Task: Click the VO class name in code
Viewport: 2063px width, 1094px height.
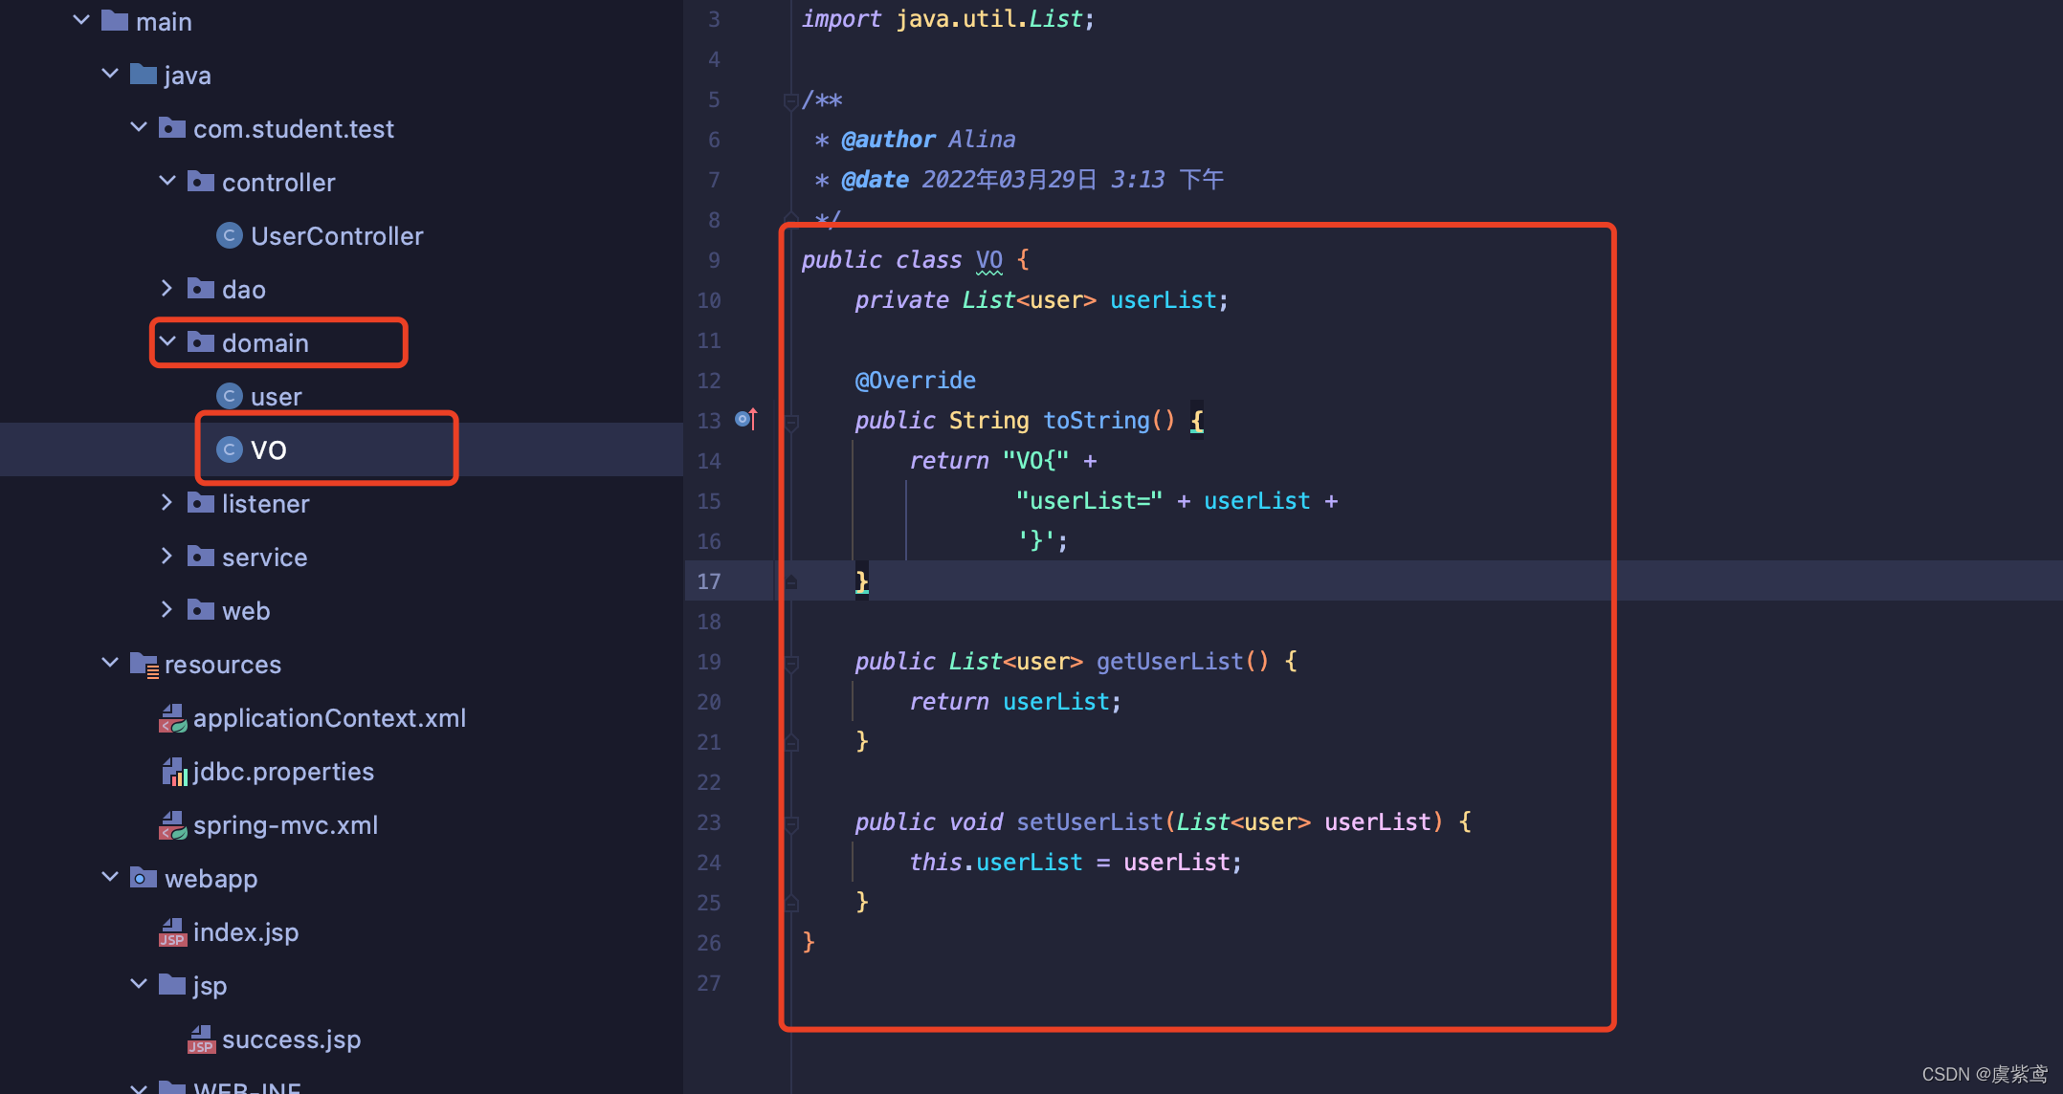Action: 988,260
